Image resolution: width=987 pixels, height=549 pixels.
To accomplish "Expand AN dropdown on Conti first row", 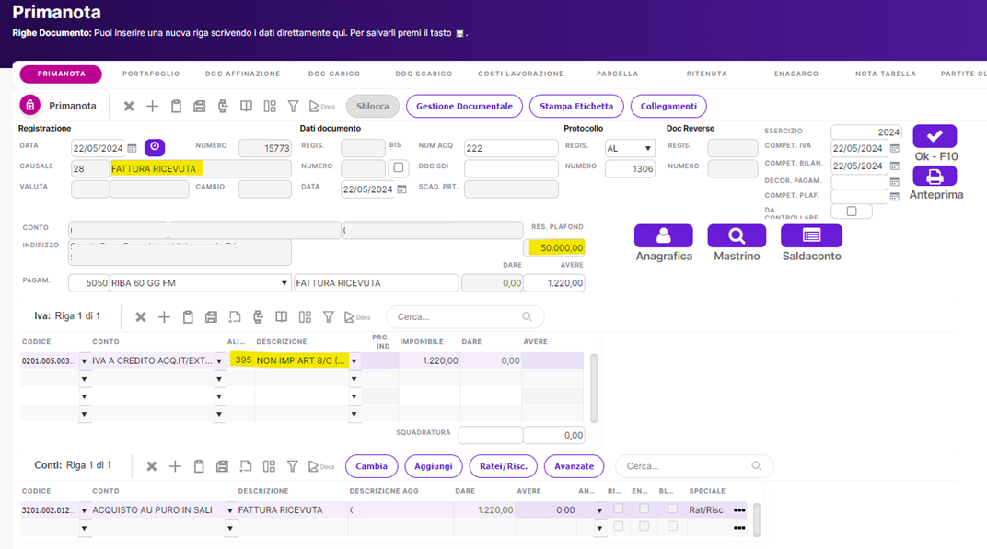I will (599, 510).
